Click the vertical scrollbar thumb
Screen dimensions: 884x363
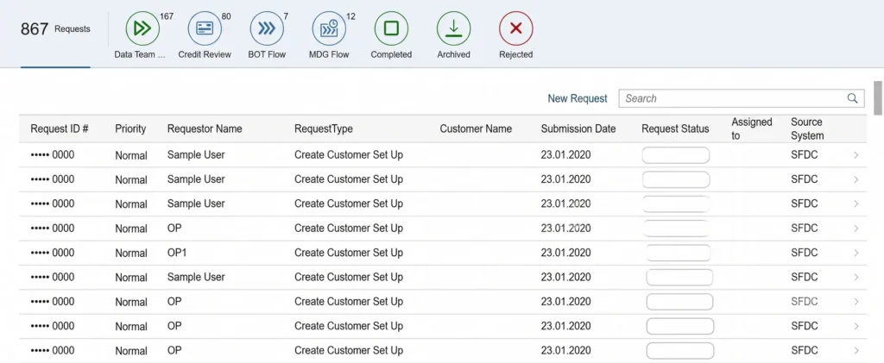point(878,98)
